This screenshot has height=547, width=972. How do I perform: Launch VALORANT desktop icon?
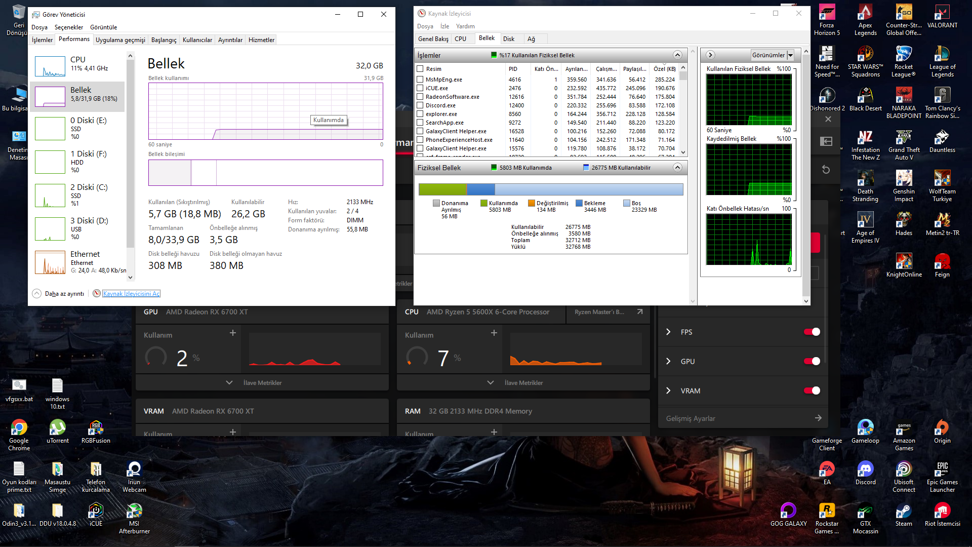pos(942,17)
